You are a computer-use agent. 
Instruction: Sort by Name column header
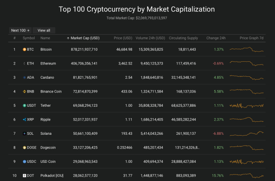pyautogui.click(x=45, y=38)
